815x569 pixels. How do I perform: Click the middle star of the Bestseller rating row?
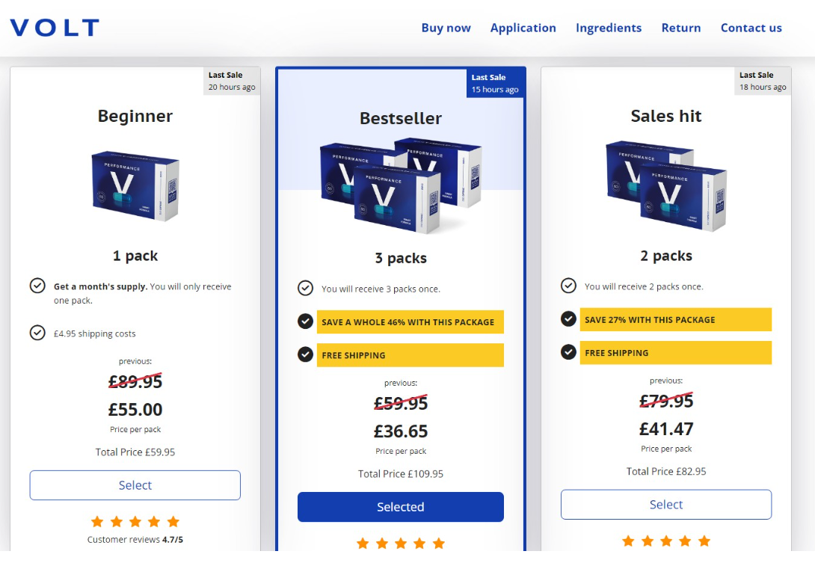pyautogui.click(x=401, y=544)
